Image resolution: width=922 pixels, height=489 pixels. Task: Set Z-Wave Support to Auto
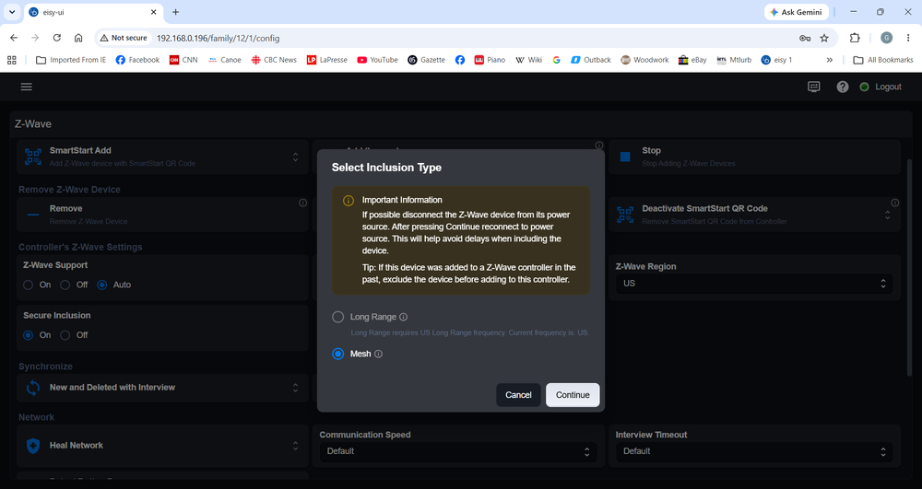coord(101,285)
